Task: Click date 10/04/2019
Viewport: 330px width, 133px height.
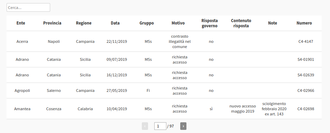Action: coord(117,109)
